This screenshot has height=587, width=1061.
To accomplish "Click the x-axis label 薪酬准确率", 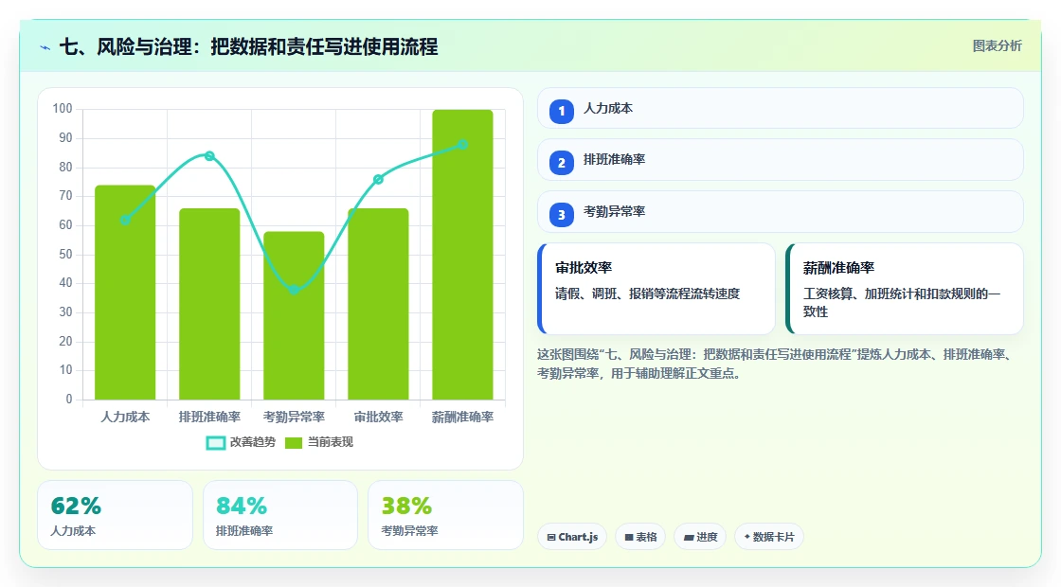I will tap(463, 418).
